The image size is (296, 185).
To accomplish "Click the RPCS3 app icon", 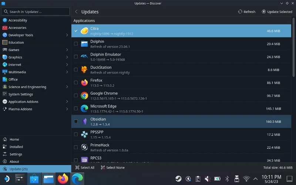I will coord(84,160).
